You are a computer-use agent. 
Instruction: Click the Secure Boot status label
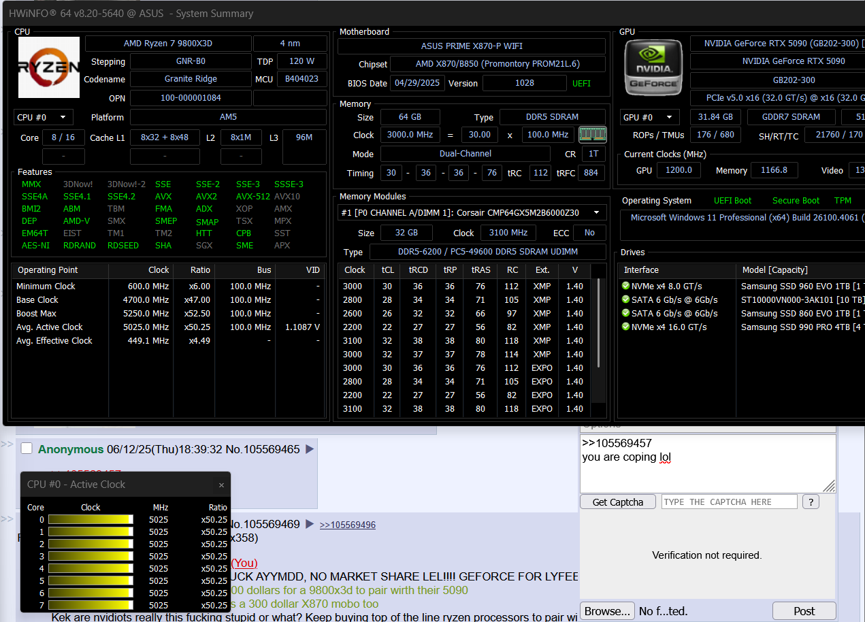tap(796, 201)
